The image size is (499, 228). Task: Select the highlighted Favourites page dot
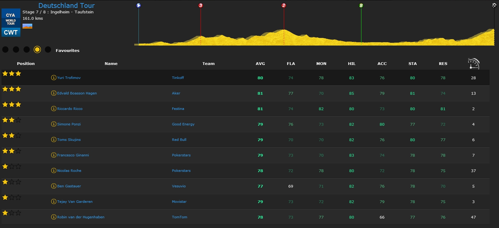click(x=37, y=49)
